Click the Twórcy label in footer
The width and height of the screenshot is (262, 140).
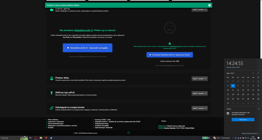(x=164, y=121)
